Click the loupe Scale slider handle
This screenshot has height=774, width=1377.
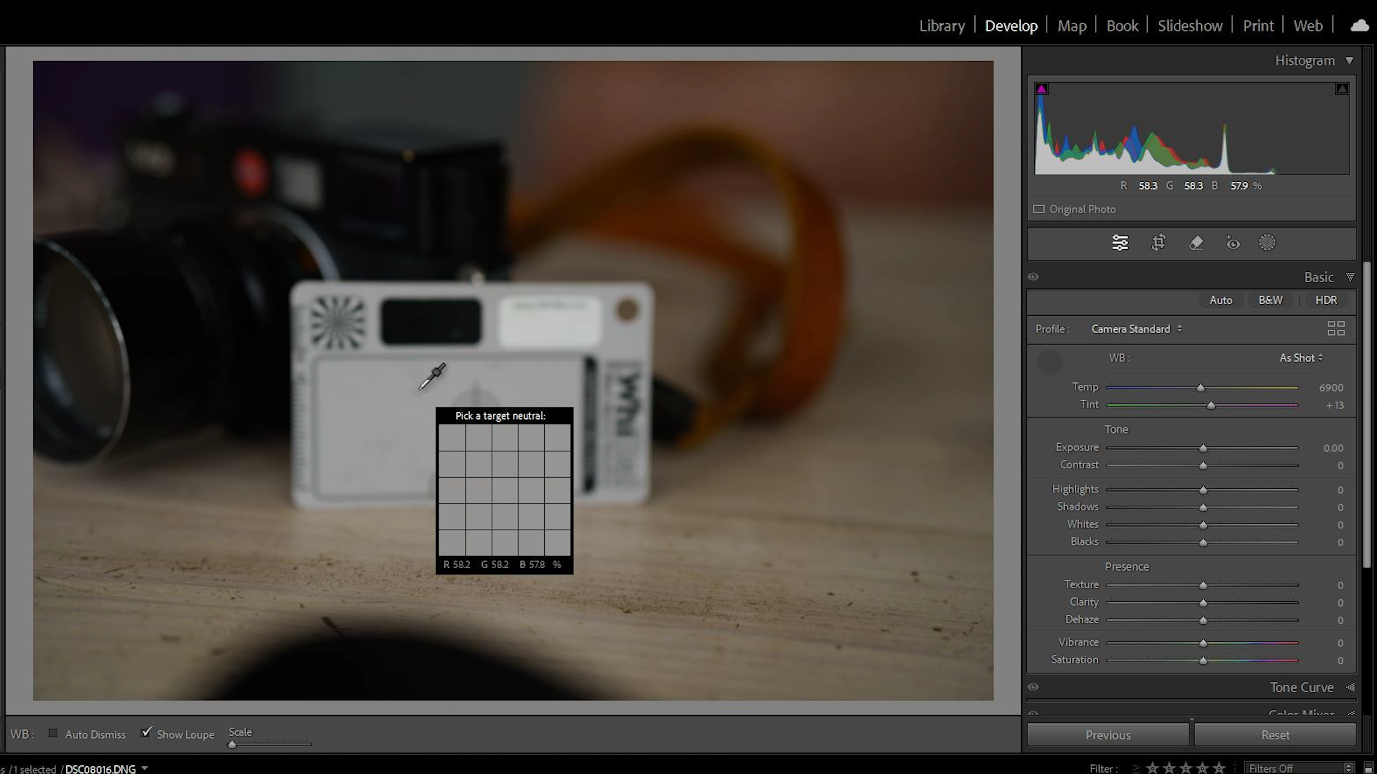(x=232, y=744)
